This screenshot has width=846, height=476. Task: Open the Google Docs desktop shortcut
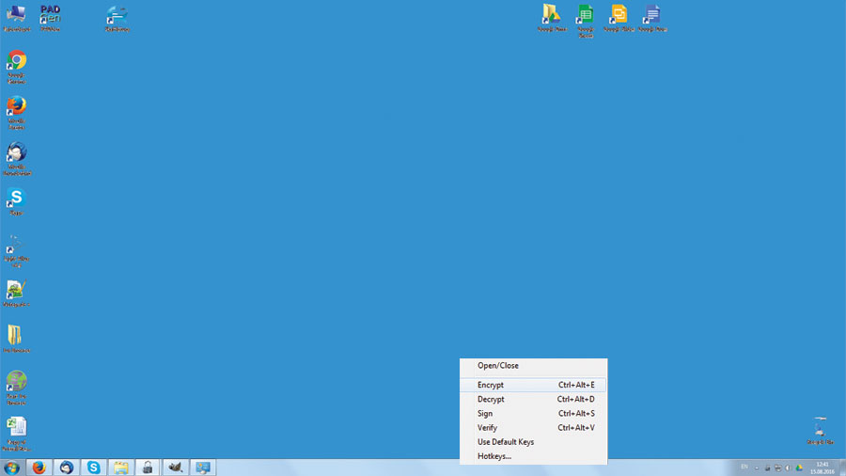(x=652, y=18)
